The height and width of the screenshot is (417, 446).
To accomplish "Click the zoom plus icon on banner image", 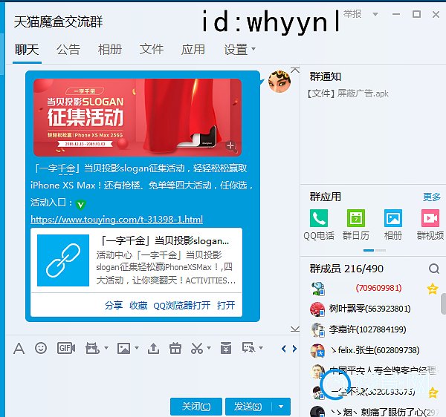I will tap(231, 146).
